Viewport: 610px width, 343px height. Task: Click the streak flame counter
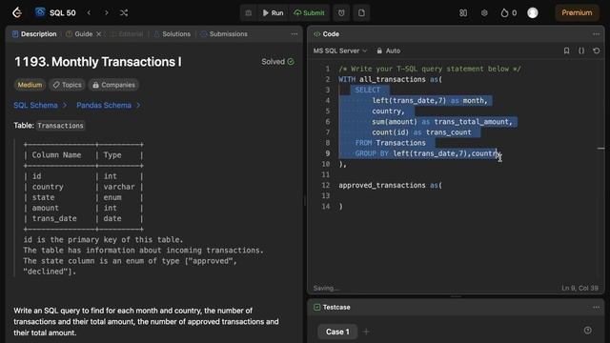(508, 12)
